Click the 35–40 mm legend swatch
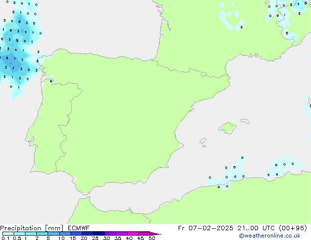 [x=122, y=234]
